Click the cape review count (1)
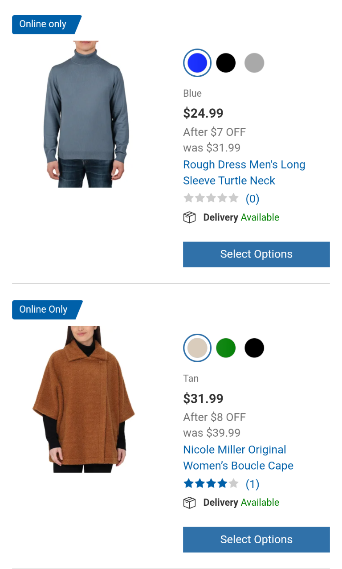342x569 pixels. pos(252,484)
